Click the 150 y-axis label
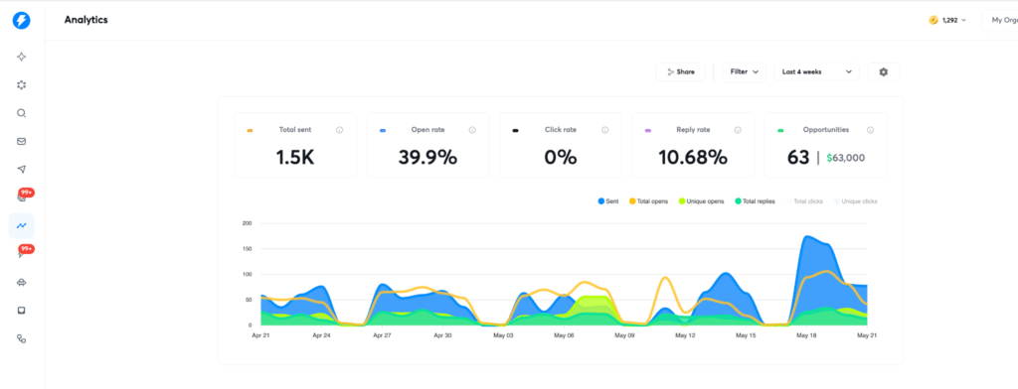 point(247,249)
